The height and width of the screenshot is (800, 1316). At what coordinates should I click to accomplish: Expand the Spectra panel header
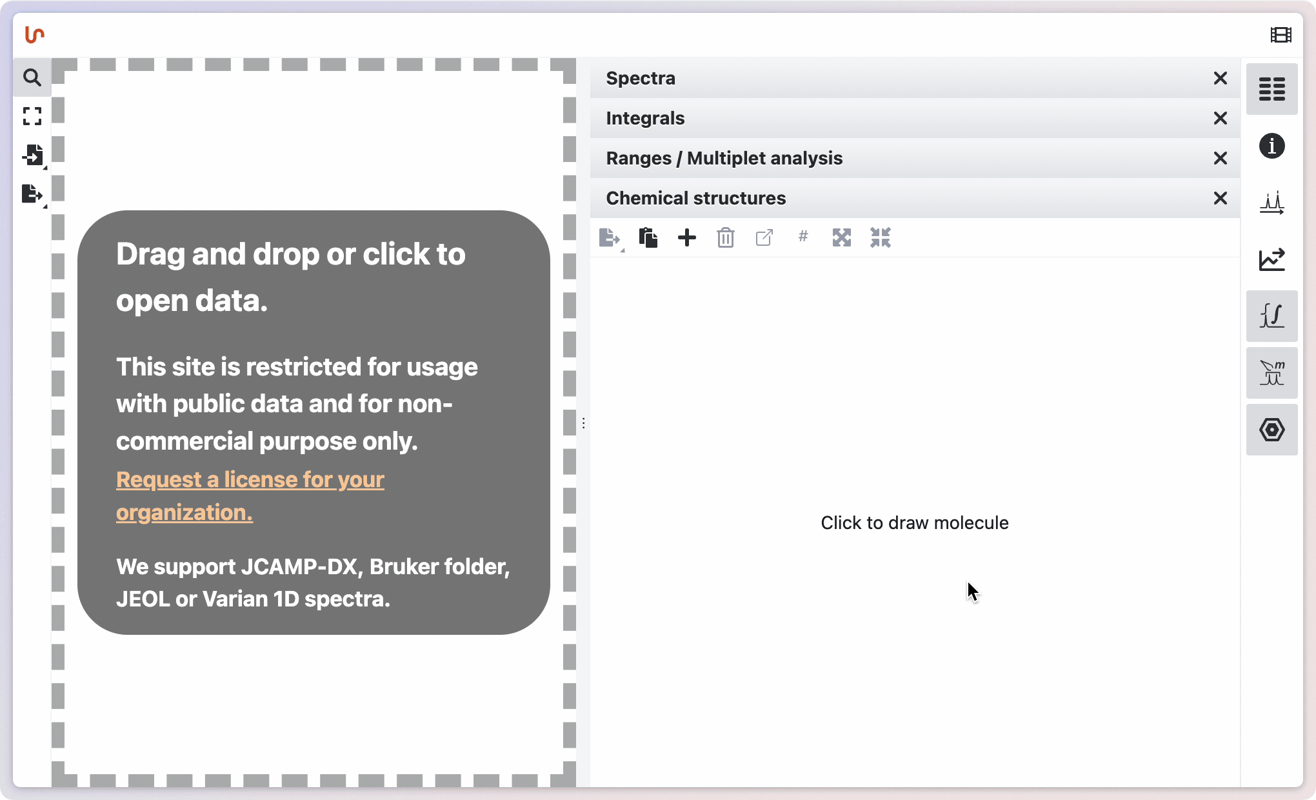pos(641,78)
